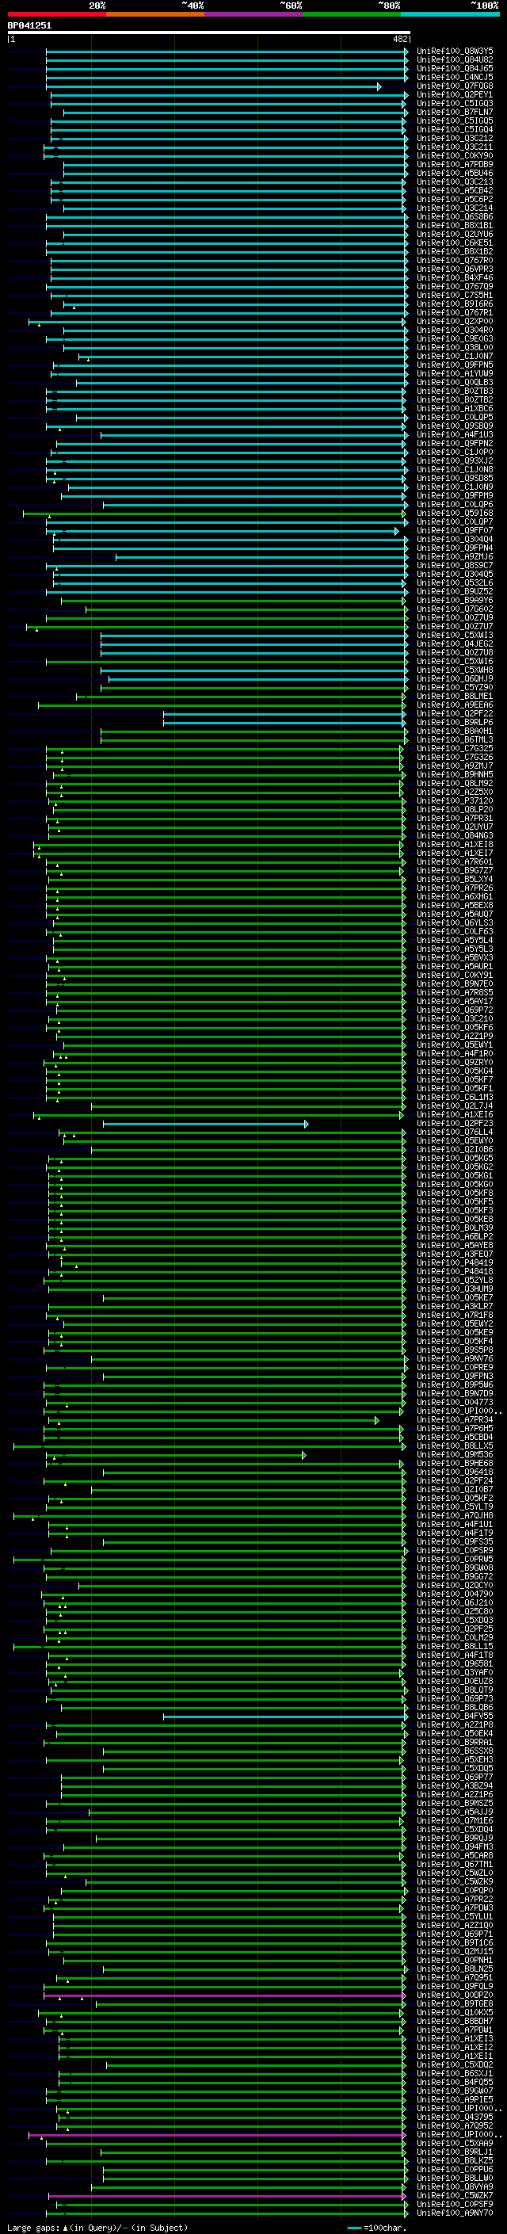Image resolution: width=507 pixels, height=2234 pixels.
Task: Open the UniRef100_Q76LL4 hit
Action: 455,1132
